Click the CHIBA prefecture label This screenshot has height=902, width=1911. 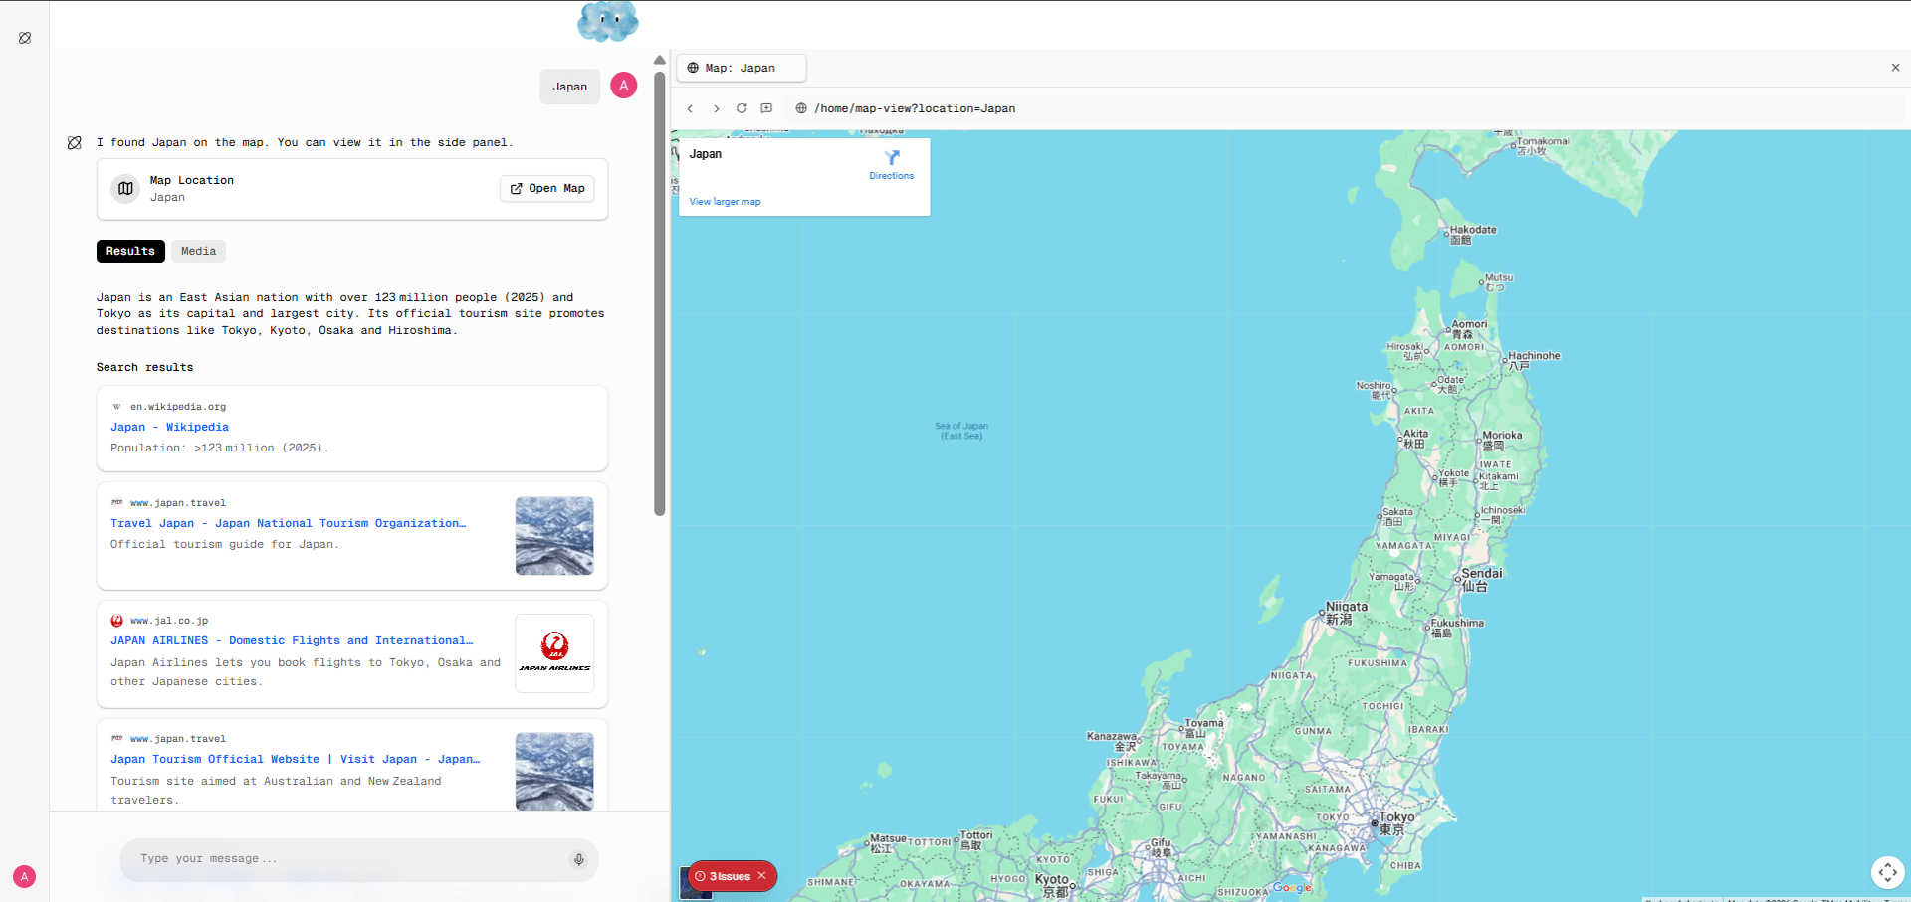[1405, 866]
